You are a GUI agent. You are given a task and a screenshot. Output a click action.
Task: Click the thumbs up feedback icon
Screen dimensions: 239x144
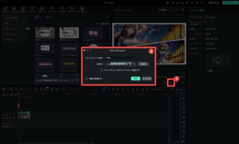[73, 80]
